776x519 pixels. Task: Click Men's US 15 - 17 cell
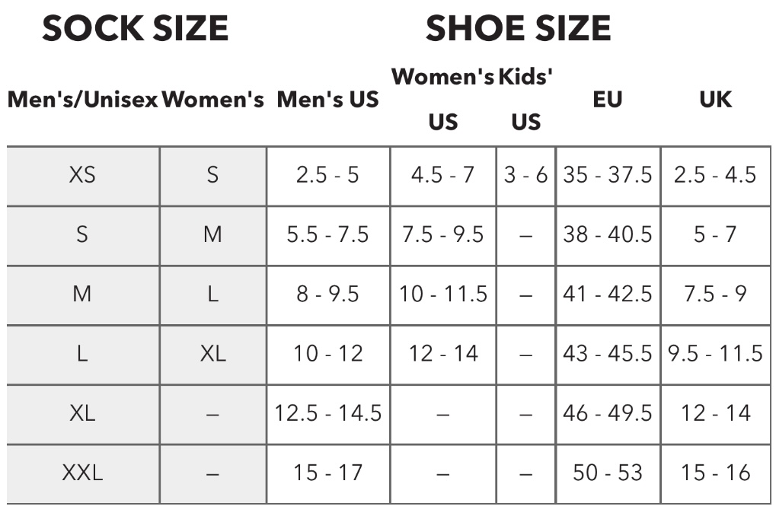click(327, 473)
